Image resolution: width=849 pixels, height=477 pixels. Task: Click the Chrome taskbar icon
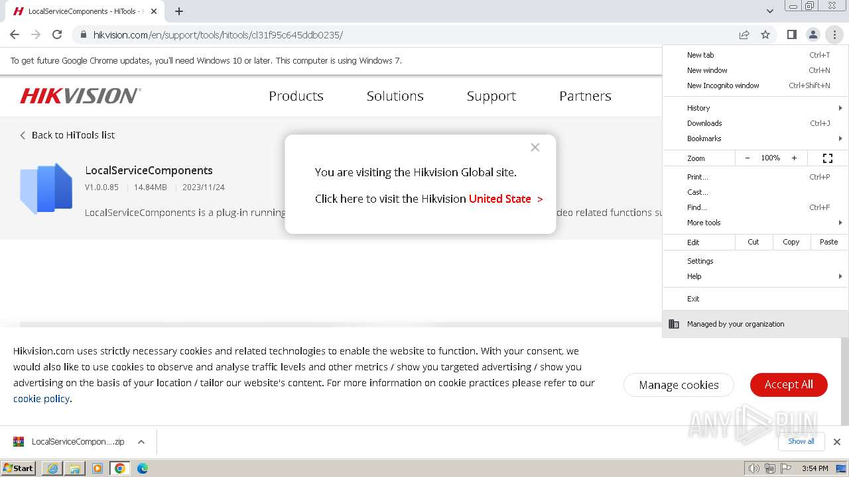pyautogui.click(x=120, y=468)
